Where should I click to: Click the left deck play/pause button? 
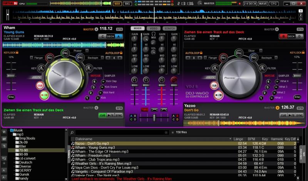coord(44,95)
